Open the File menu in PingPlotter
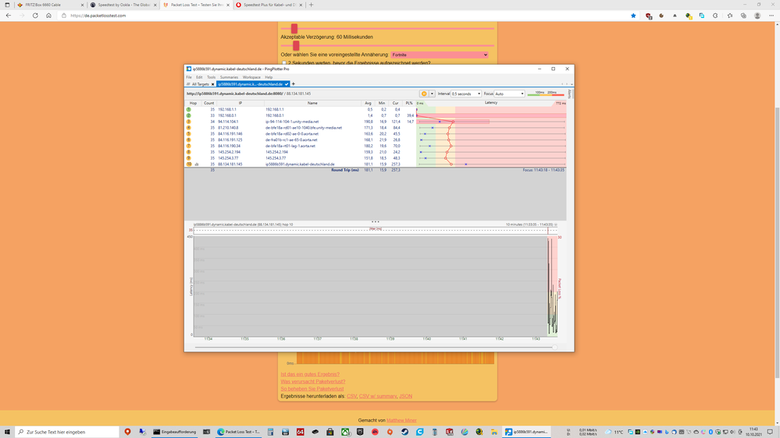The height and width of the screenshot is (438, 780). point(189,77)
